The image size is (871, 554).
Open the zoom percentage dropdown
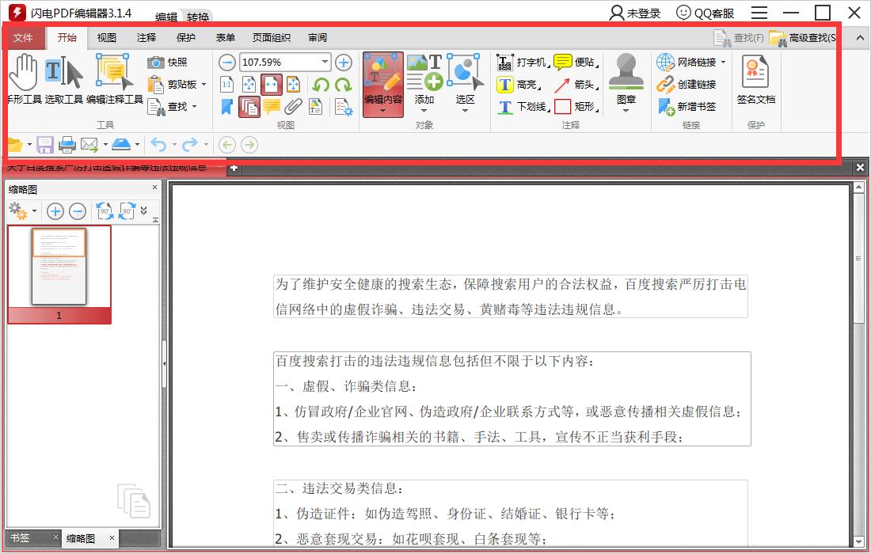[x=325, y=62]
